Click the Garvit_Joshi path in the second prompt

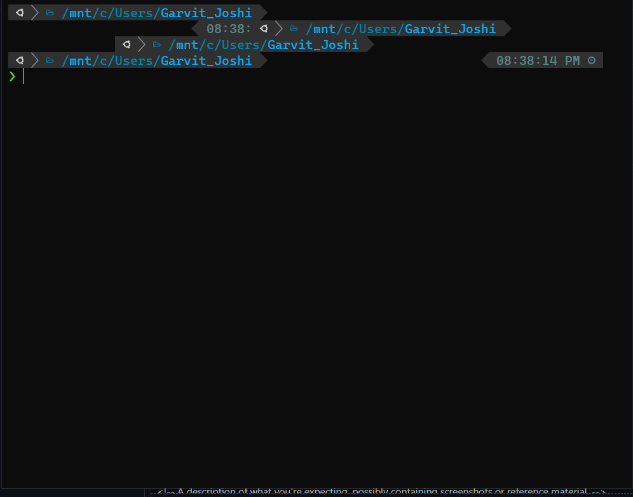coord(451,28)
